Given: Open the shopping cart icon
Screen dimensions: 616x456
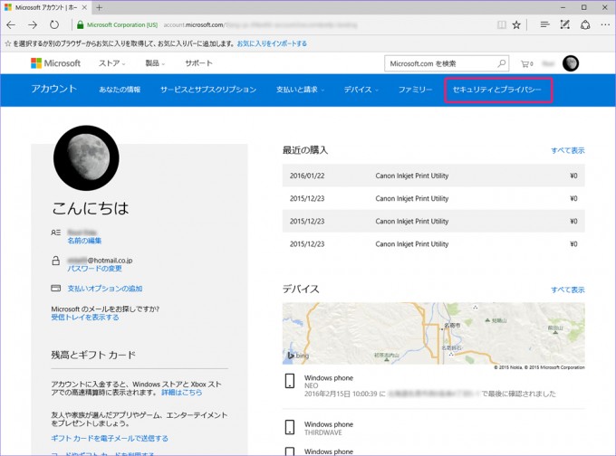Looking at the screenshot, I should (527, 63).
